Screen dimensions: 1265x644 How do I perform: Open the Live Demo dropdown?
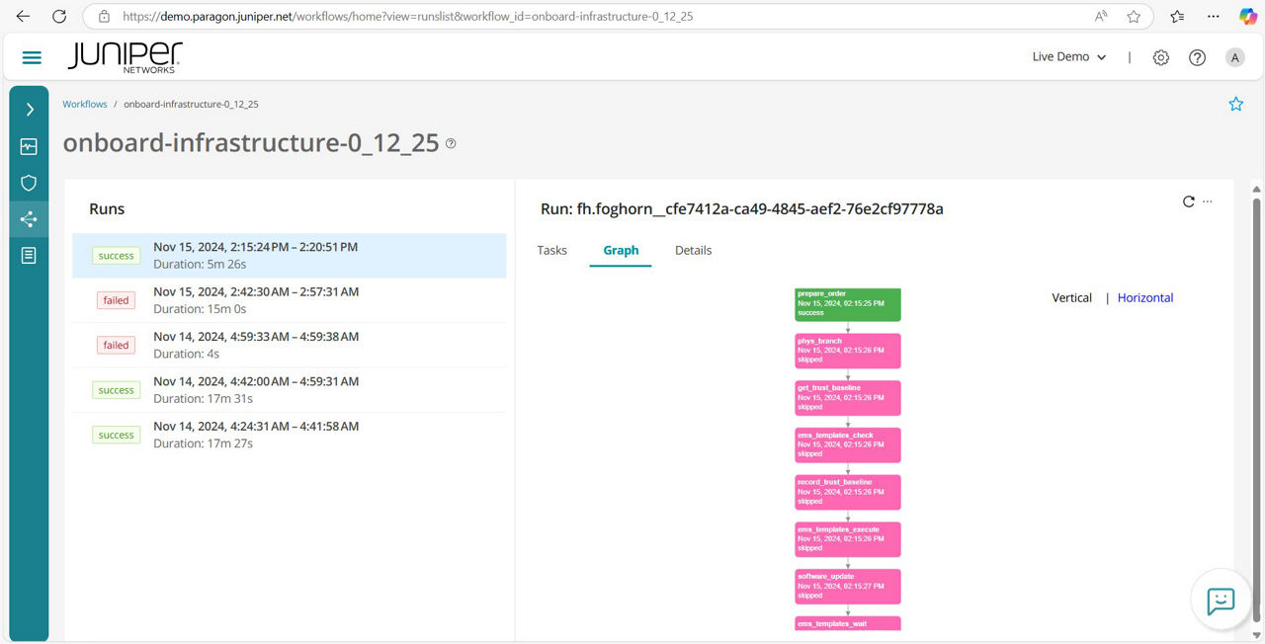click(1068, 57)
